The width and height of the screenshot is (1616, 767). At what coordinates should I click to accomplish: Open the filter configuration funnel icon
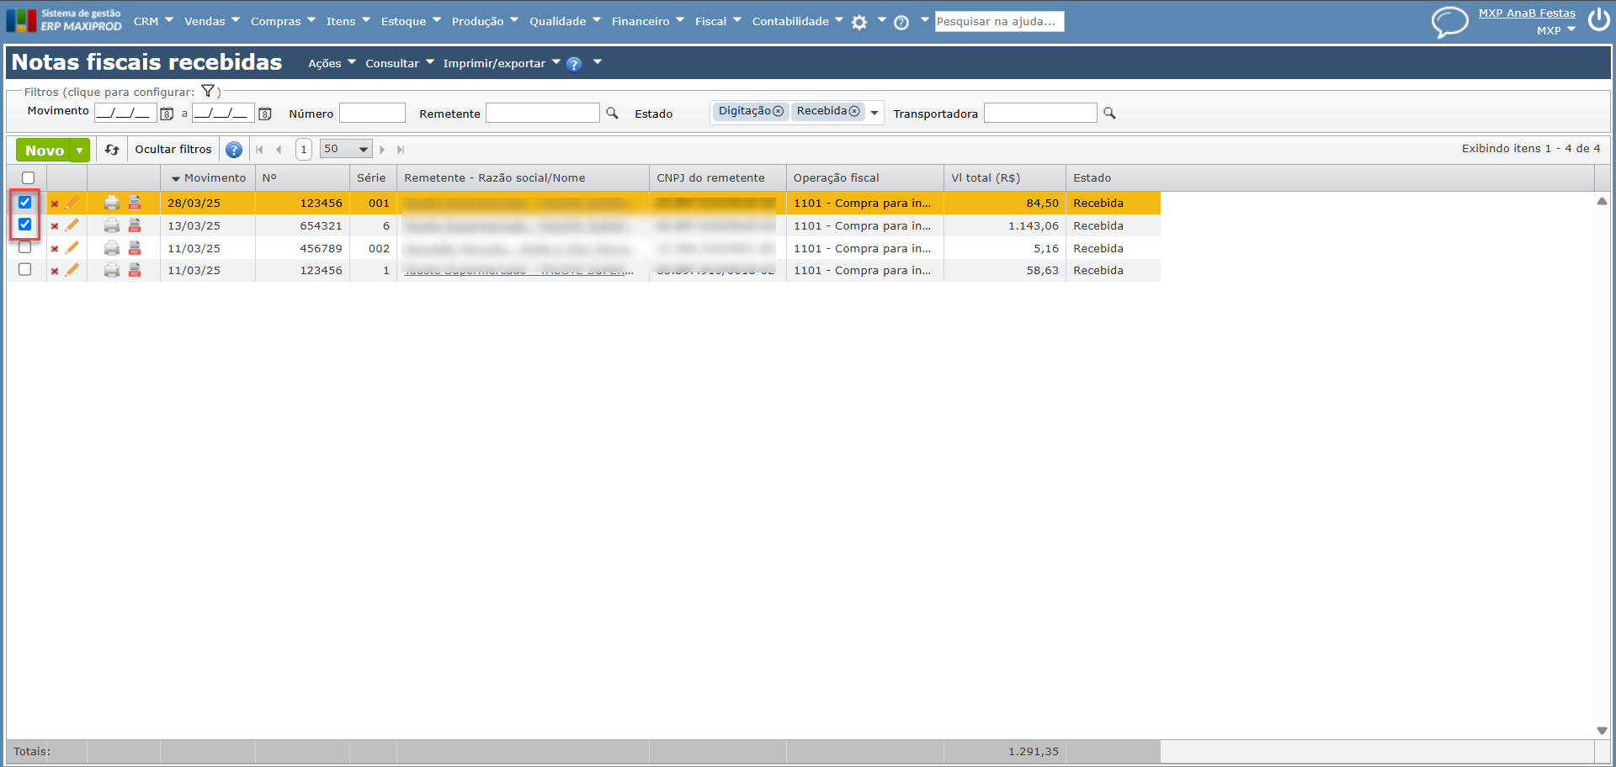pos(208,91)
